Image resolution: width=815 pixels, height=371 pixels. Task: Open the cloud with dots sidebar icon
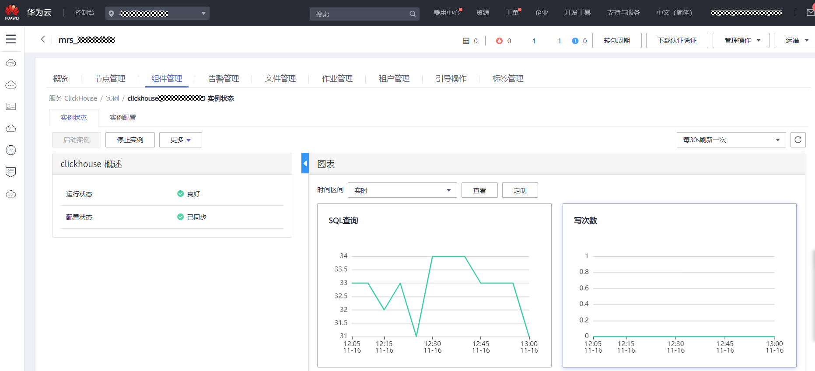pyautogui.click(x=11, y=85)
